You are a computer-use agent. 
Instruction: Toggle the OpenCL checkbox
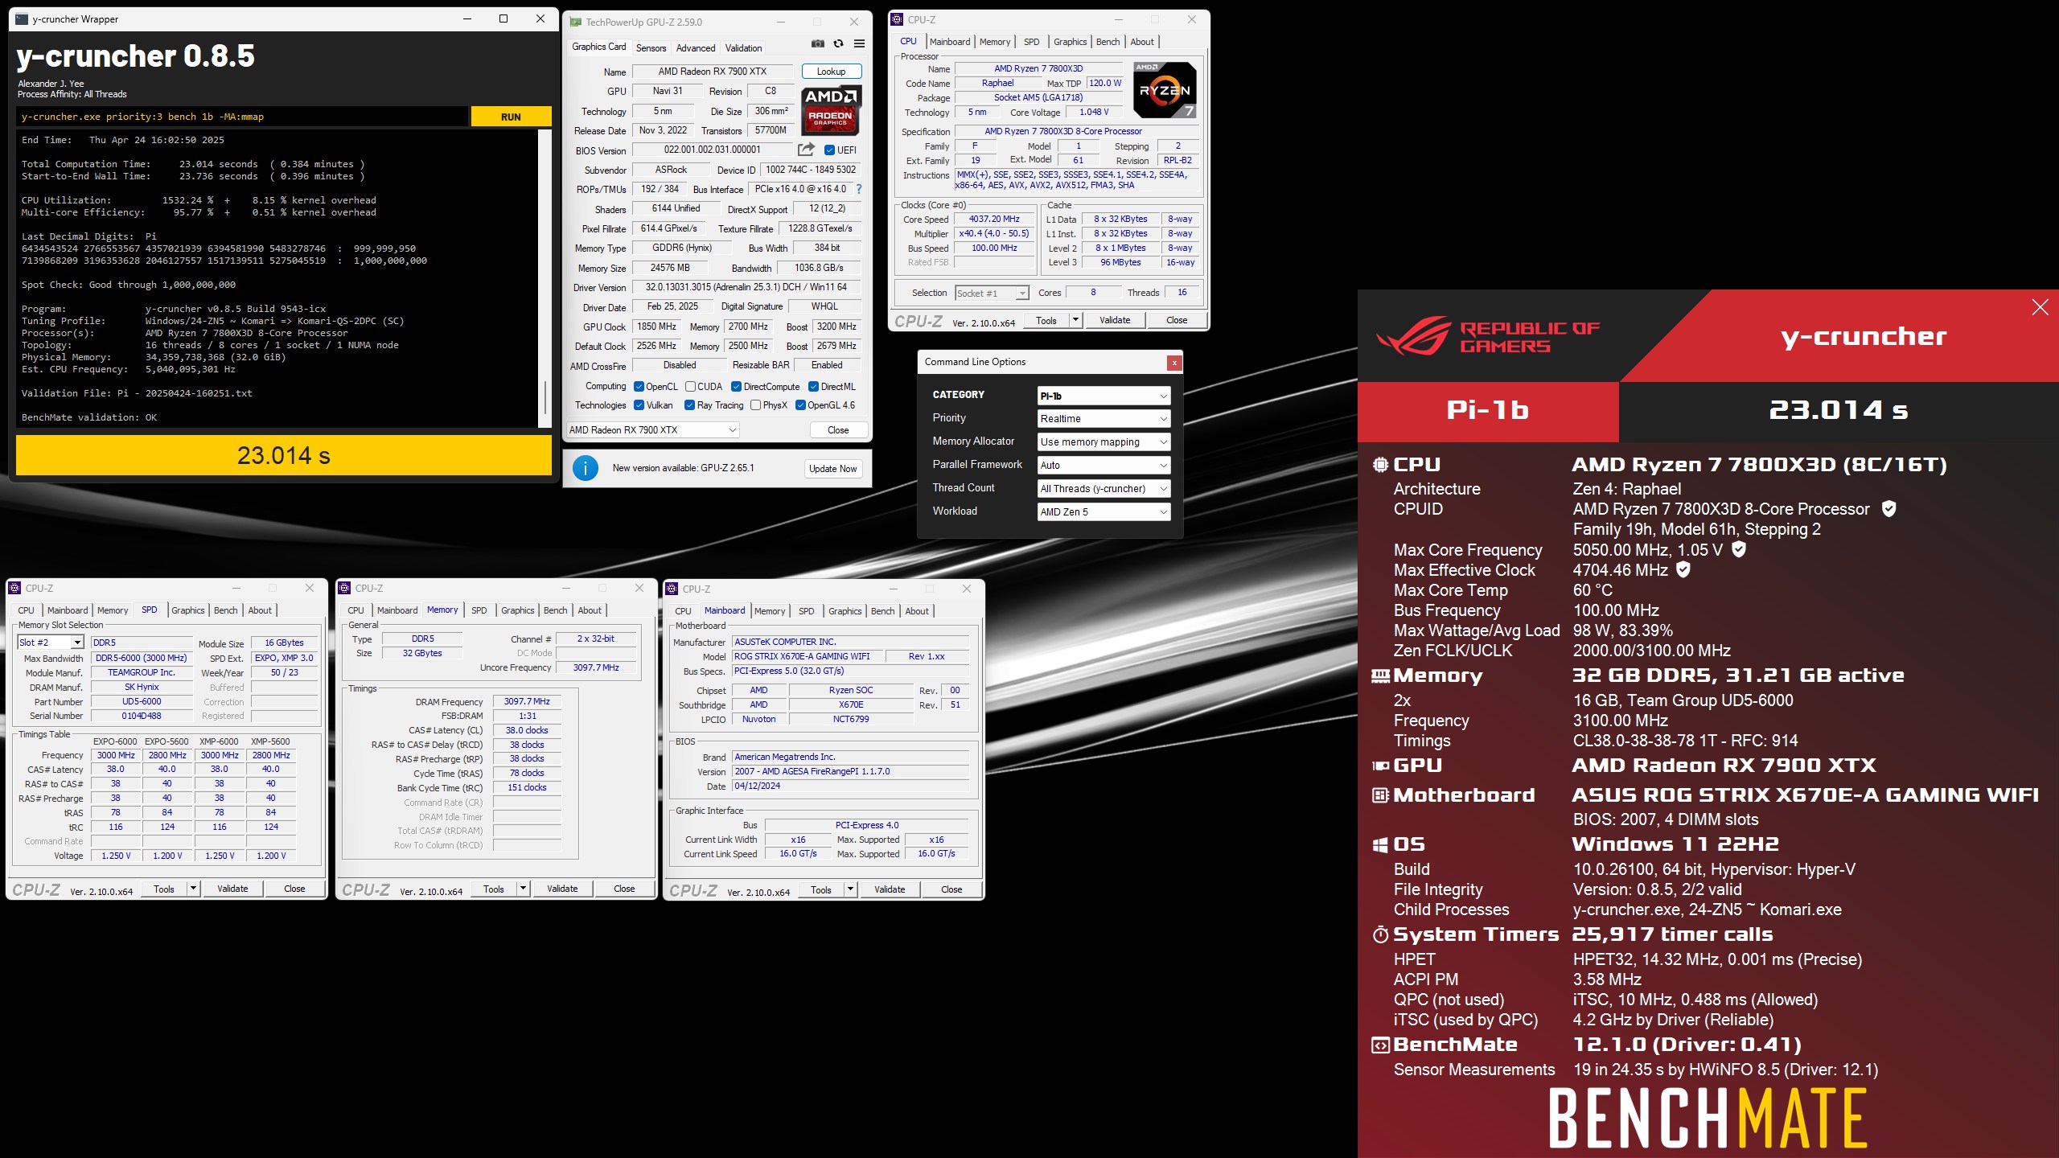pyautogui.click(x=639, y=387)
